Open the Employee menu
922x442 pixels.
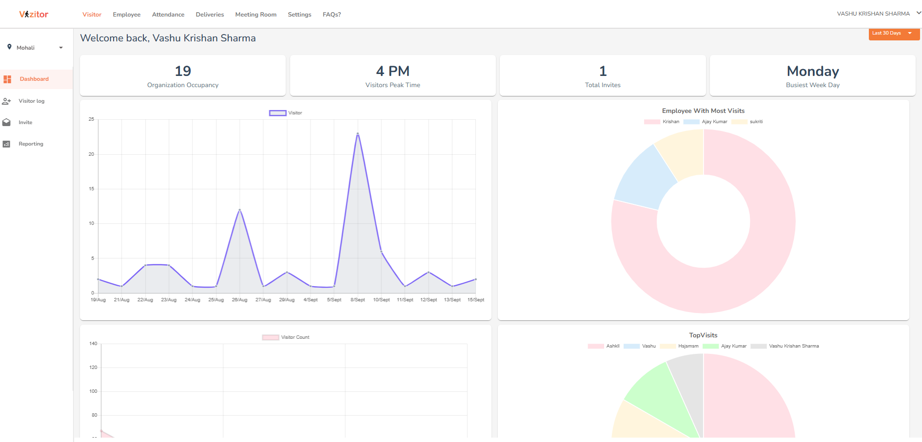pyautogui.click(x=126, y=15)
